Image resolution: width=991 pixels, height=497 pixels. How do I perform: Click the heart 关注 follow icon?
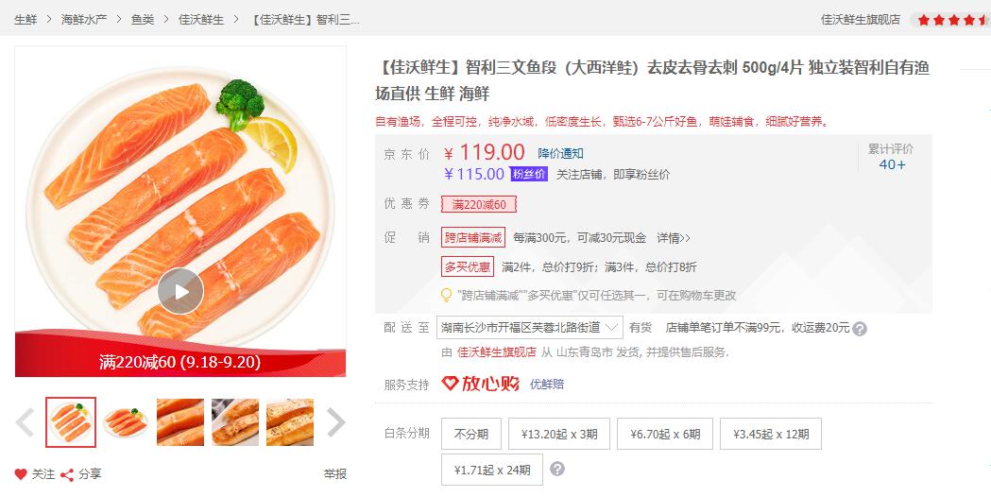click(21, 474)
